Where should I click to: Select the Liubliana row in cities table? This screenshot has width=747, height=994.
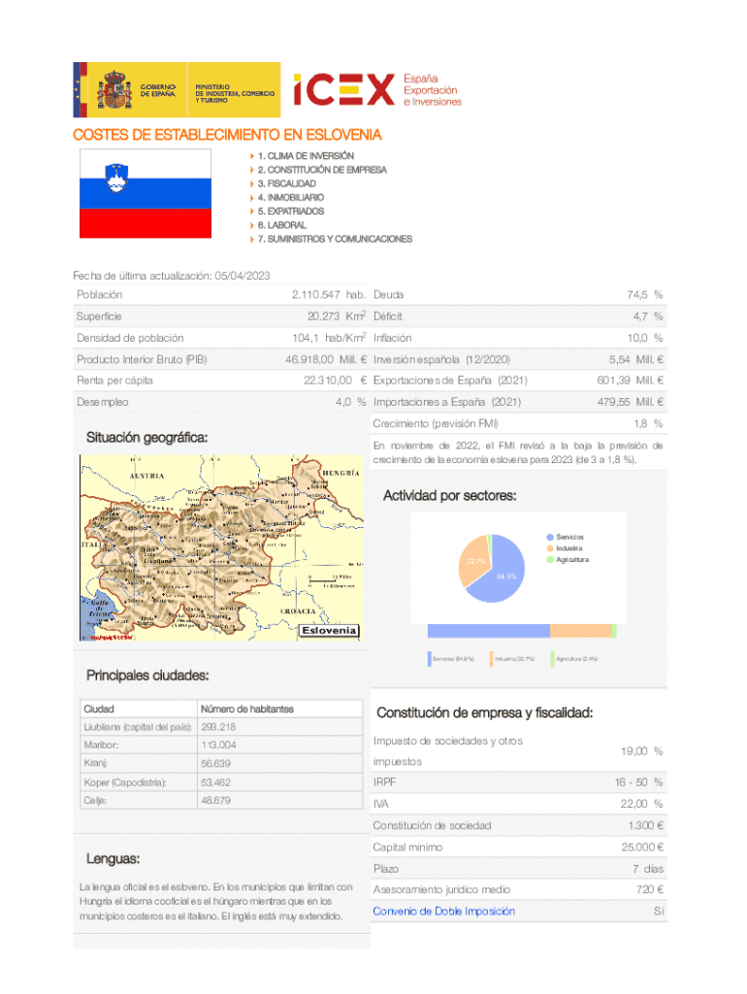click(x=218, y=727)
